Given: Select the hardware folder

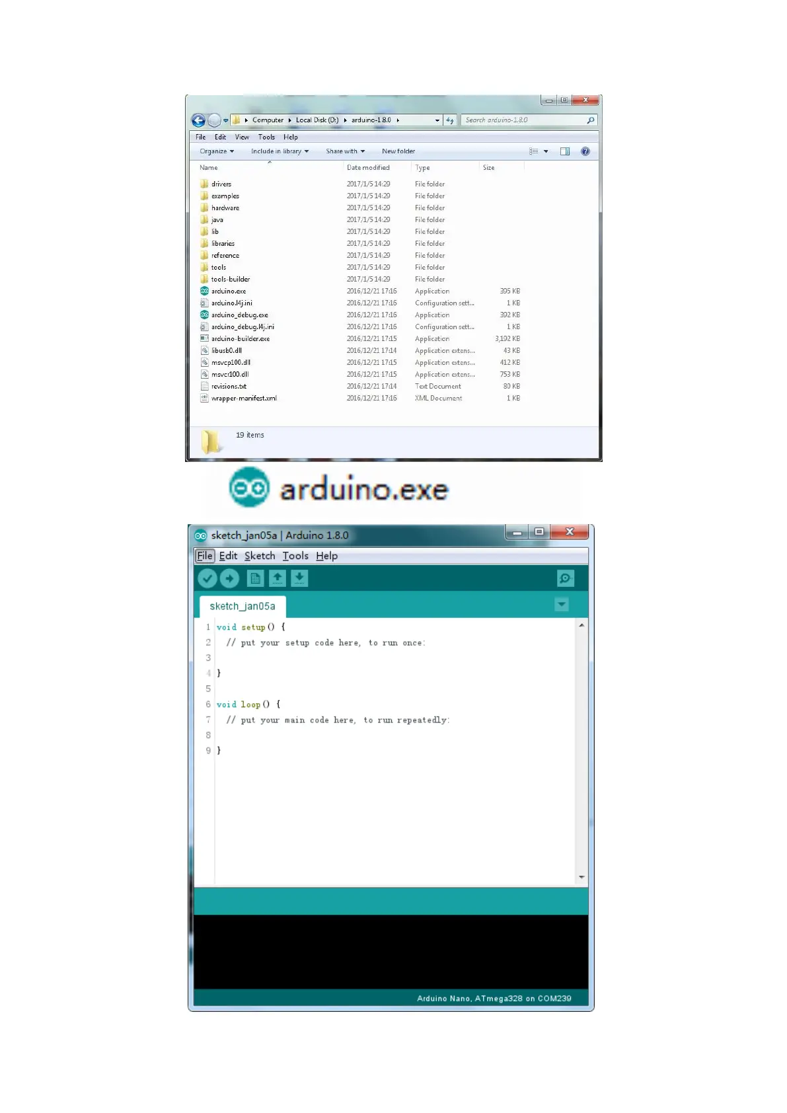Looking at the screenshot, I should pos(225,208).
